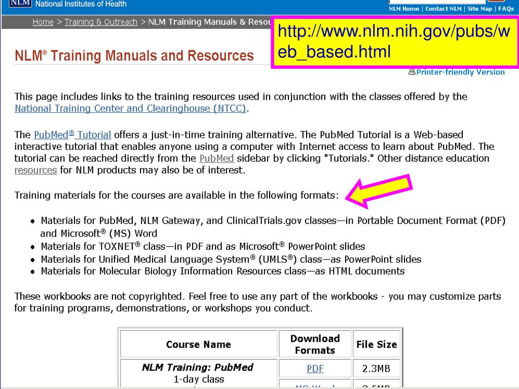Open the distance education resources link

36,170
